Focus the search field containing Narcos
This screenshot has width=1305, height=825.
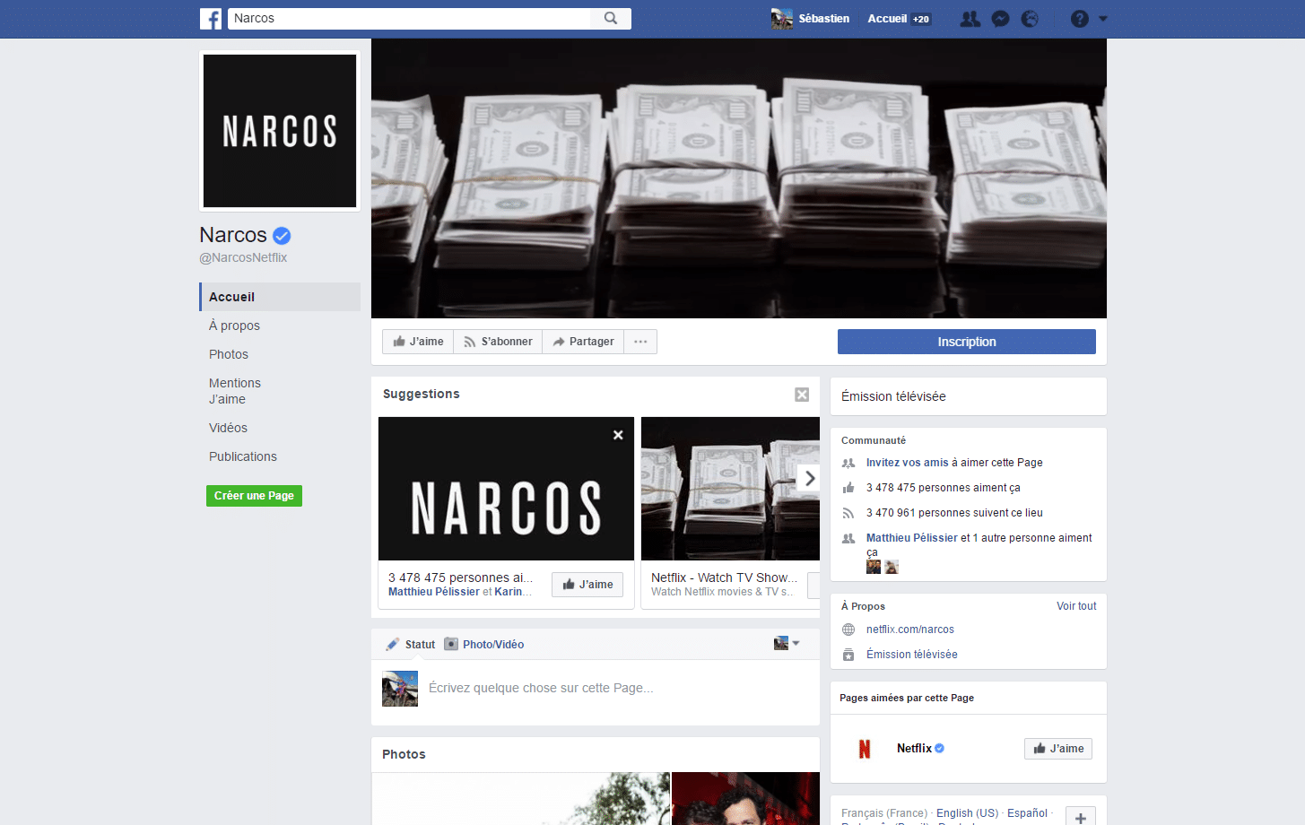pos(410,19)
